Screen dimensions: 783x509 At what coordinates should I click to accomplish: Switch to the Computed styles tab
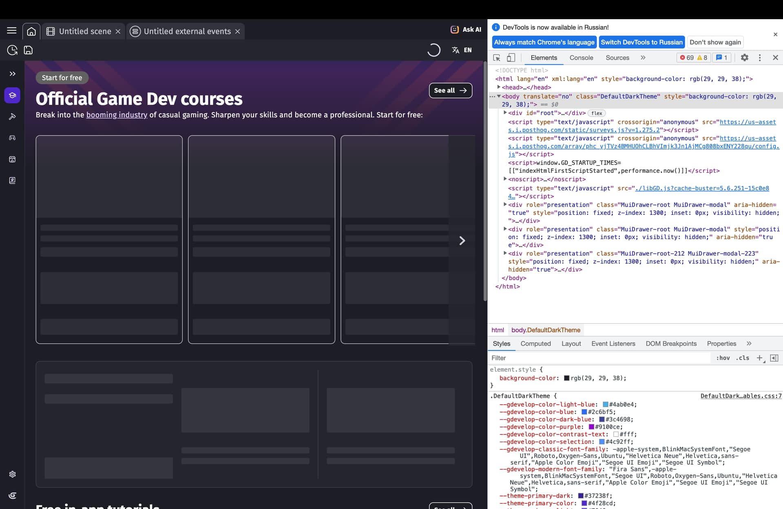click(x=535, y=344)
